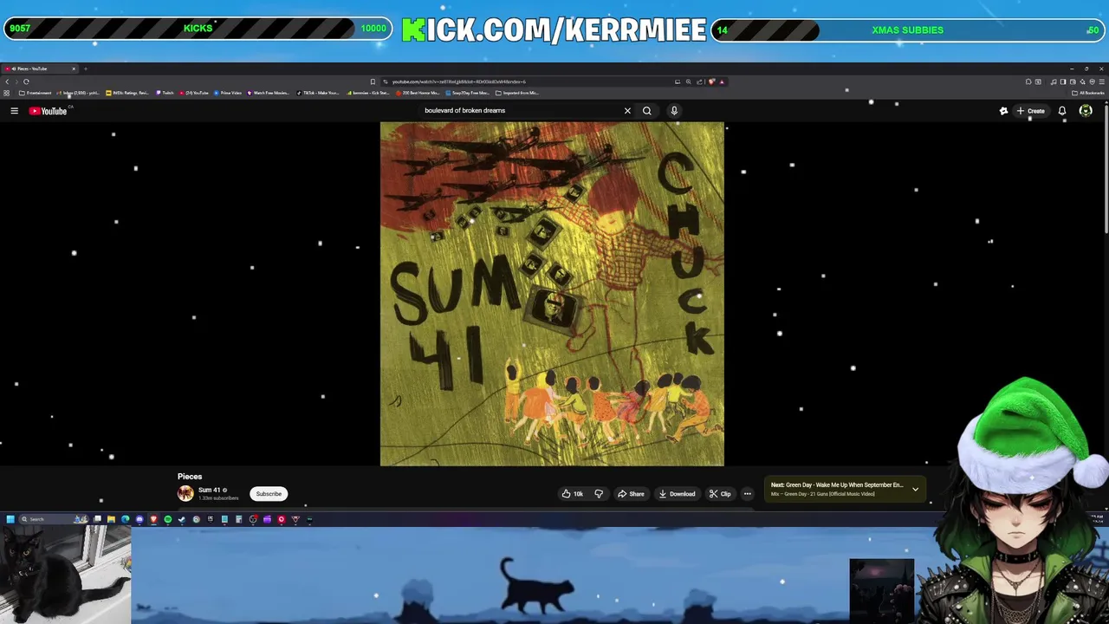Download the Pieces video
Viewport: 1109px width, 624px height.
pyautogui.click(x=677, y=494)
